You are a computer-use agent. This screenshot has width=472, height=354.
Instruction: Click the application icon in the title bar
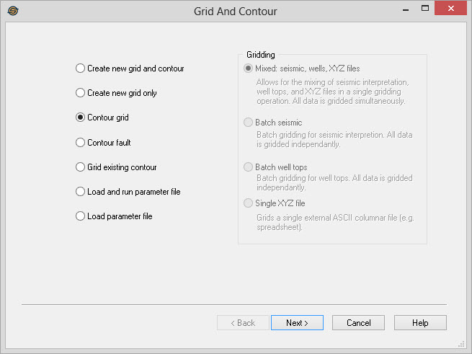(x=13, y=11)
